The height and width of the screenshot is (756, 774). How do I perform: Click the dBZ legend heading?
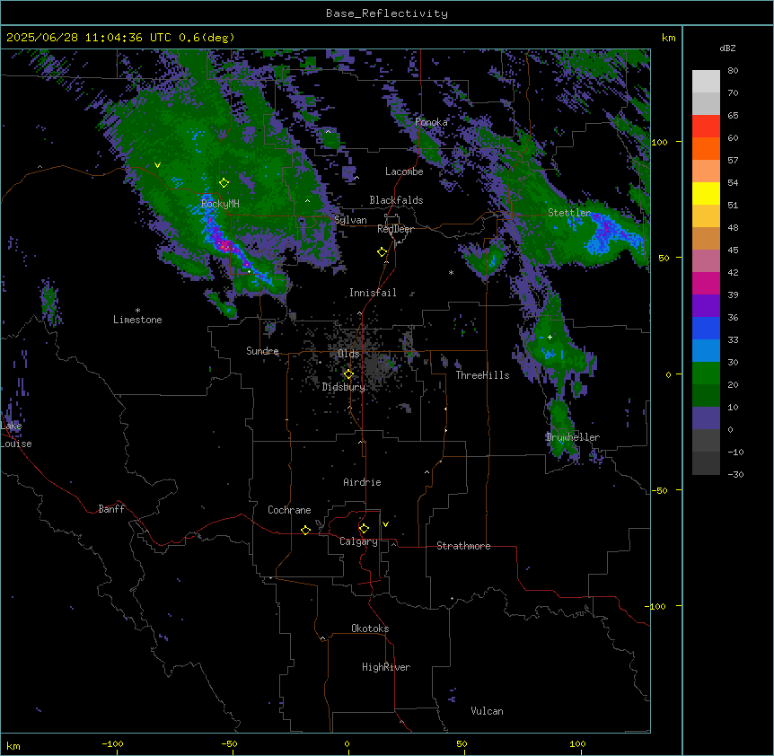[727, 48]
